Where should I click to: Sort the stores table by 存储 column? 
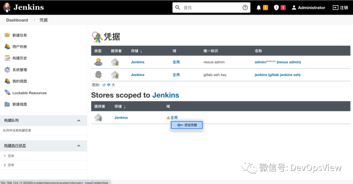click(120, 106)
